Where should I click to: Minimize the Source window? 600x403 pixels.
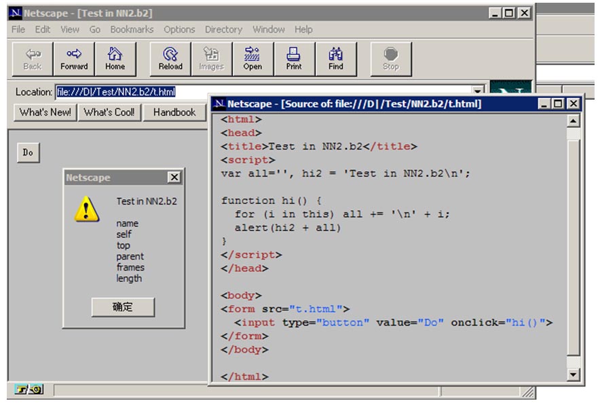tap(544, 103)
